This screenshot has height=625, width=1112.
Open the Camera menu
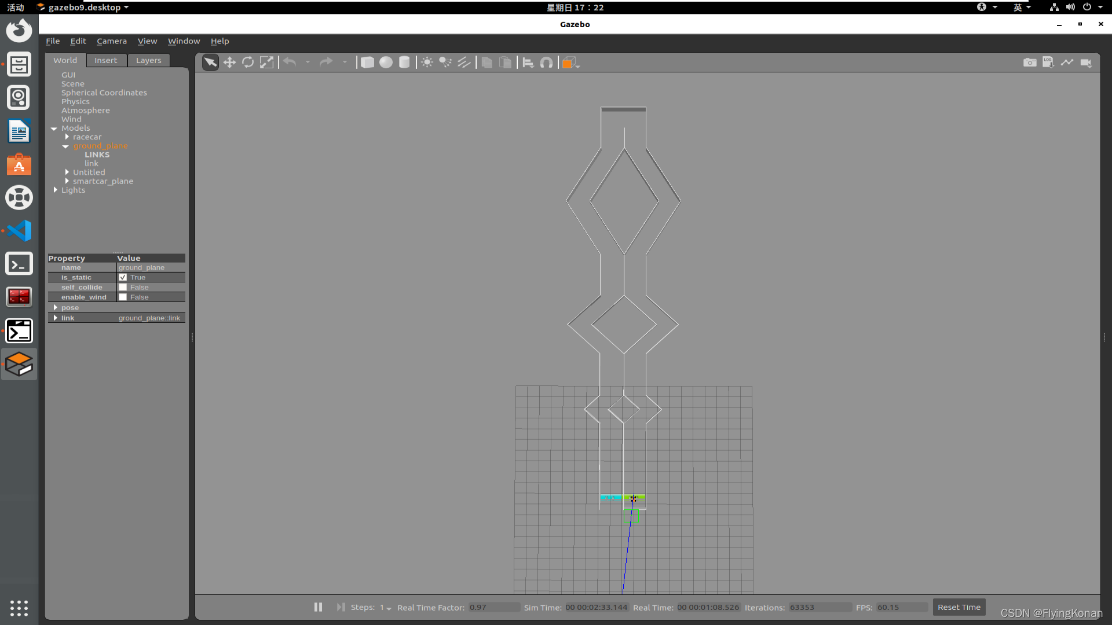111,41
